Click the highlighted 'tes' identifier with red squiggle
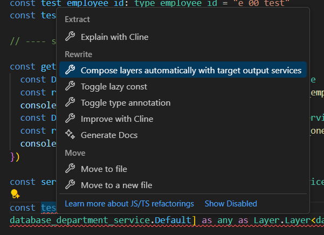This screenshot has width=324, height=235. [x=49, y=208]
